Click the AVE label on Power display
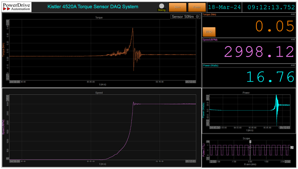Image resolution: width=298 pixels, height=169 pixels. [x=293, y=65]
